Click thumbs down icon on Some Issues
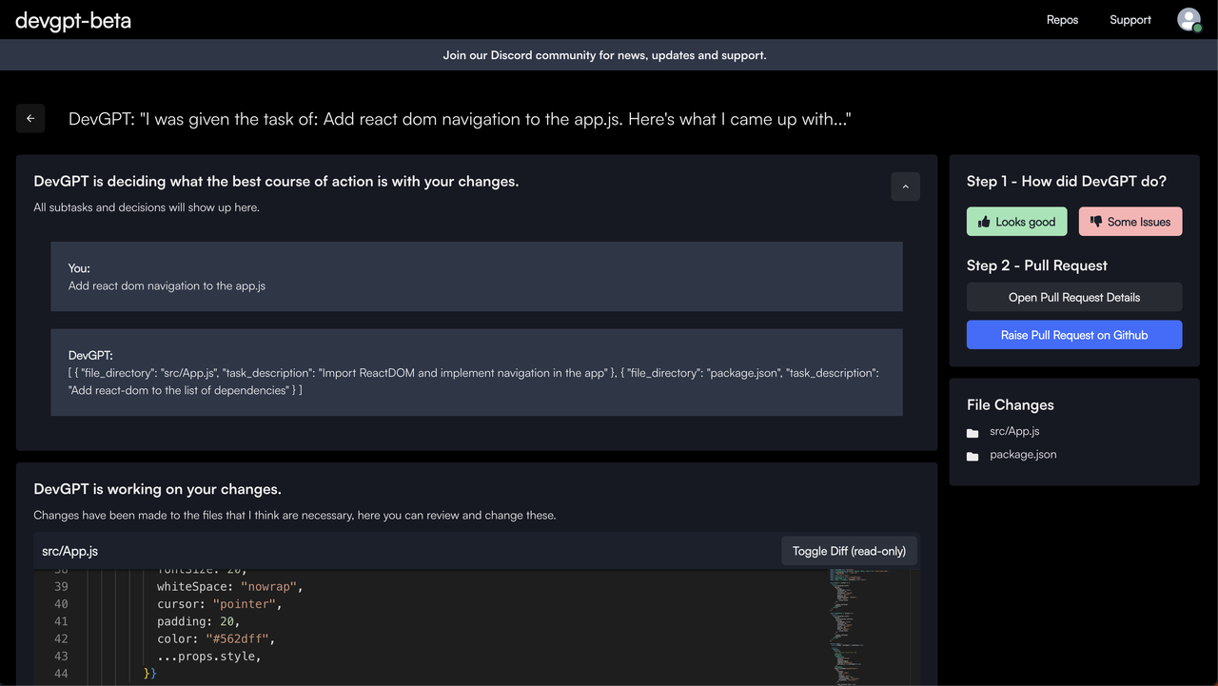 pyautogui.click(x=1095, y=222)
